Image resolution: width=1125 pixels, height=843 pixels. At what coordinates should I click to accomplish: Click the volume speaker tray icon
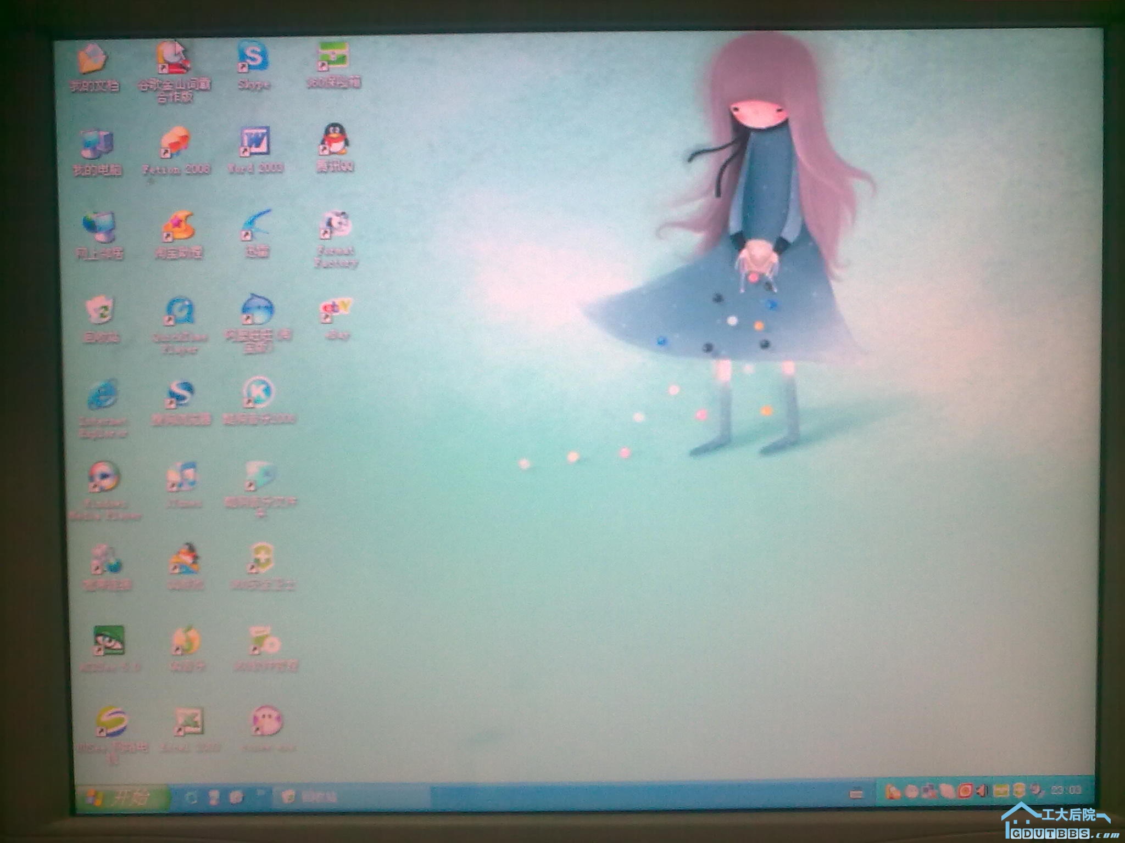tap(982, 791)
